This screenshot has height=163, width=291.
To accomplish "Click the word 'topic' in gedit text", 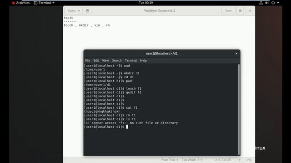I will pos(68,18).
